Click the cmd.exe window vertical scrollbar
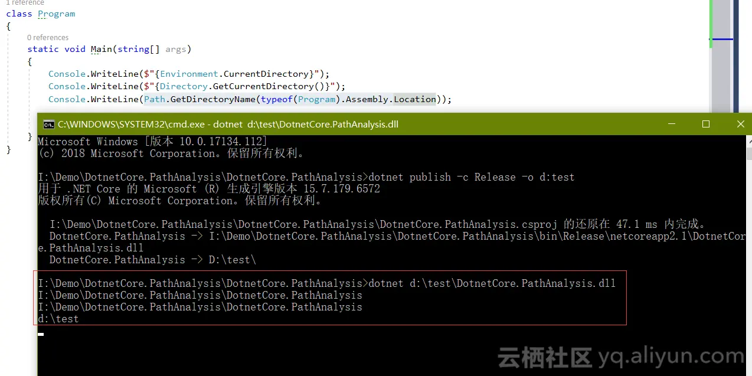Screen dimensions: 752x376 (748, 256)
